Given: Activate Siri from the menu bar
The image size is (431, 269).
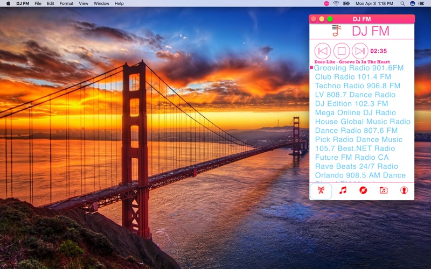Looking at the screenshot, I should 412,4.
